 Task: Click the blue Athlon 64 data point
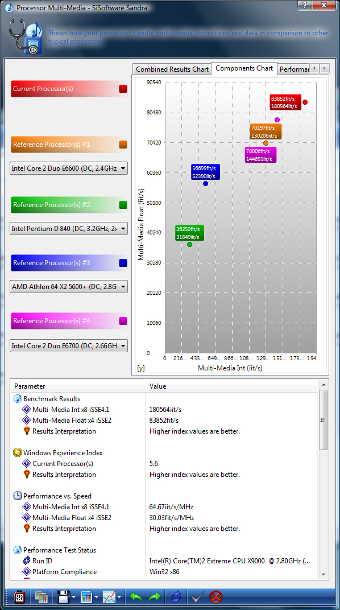(x=206, y=184)
